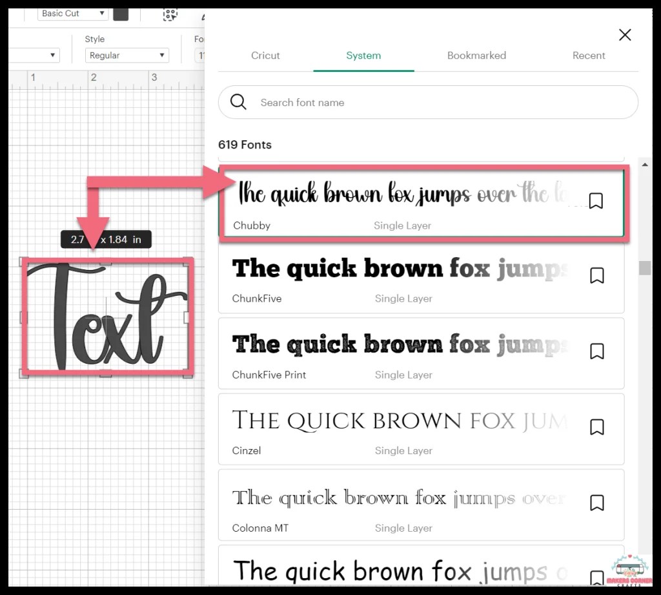Select the marquee selection icon in the top toolbar
661x595 pixels.
(x=170, y=14)
